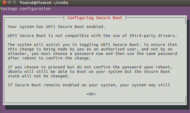Maximize the floatsd terminal window
Image resolution: width=190 pixels, height=113 pixels.
pos(14,2)
